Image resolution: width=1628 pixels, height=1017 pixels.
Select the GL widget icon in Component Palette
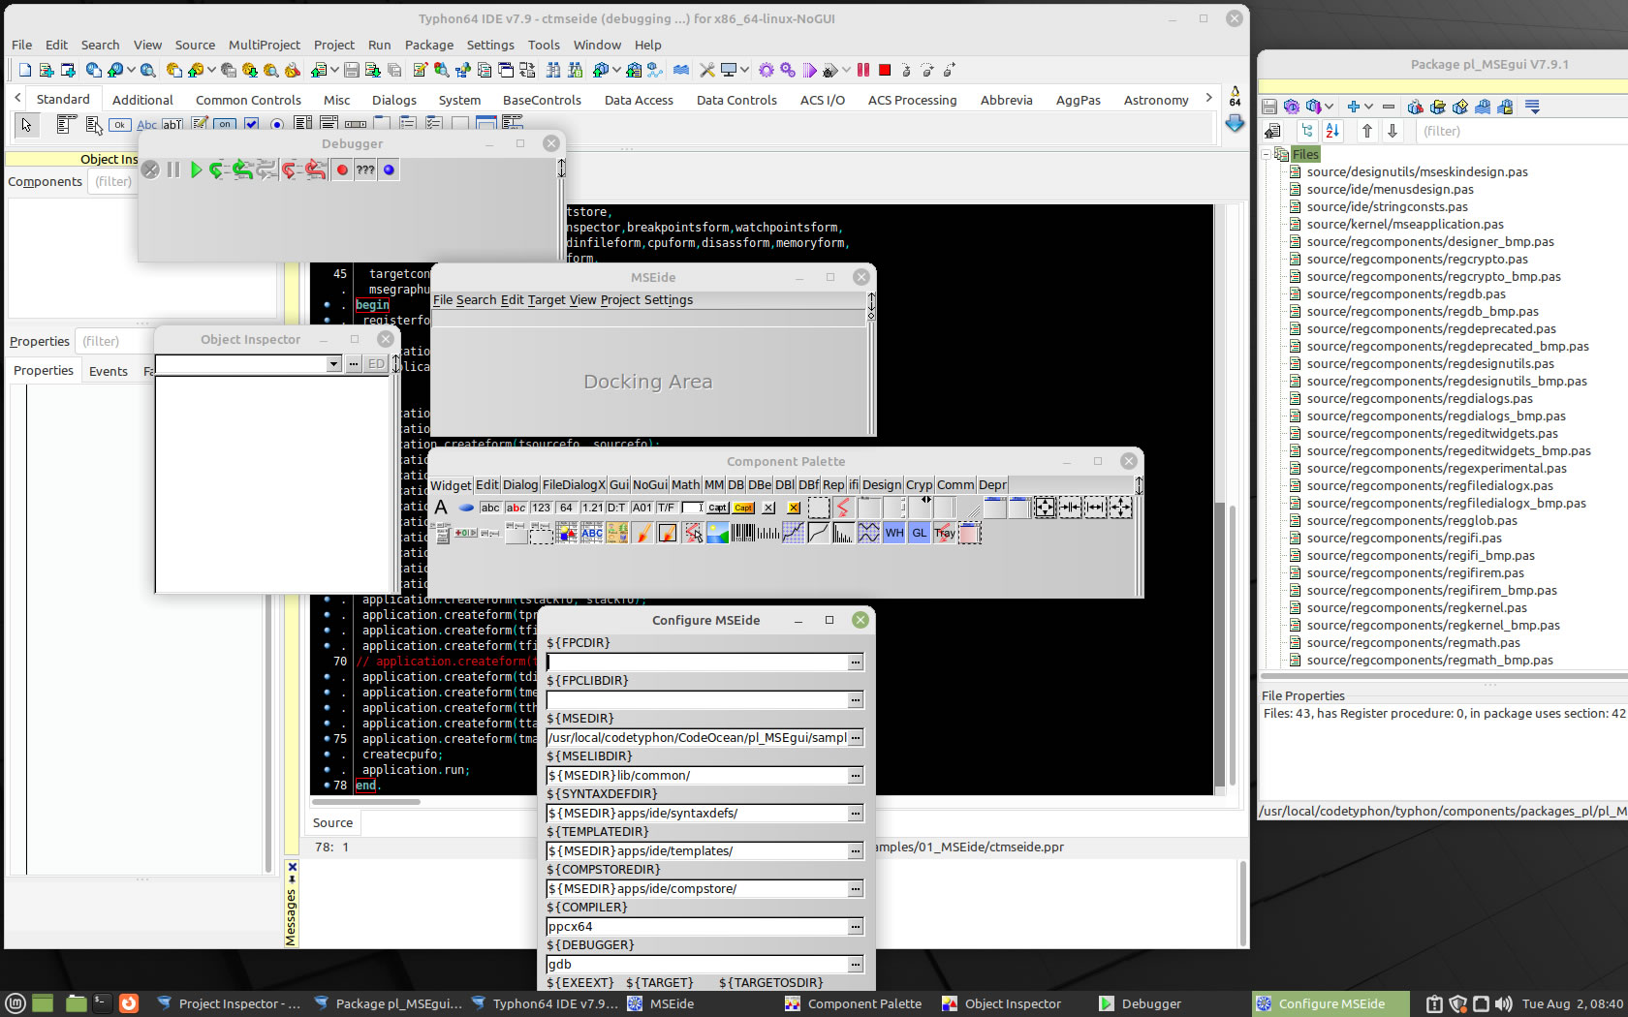919,533
